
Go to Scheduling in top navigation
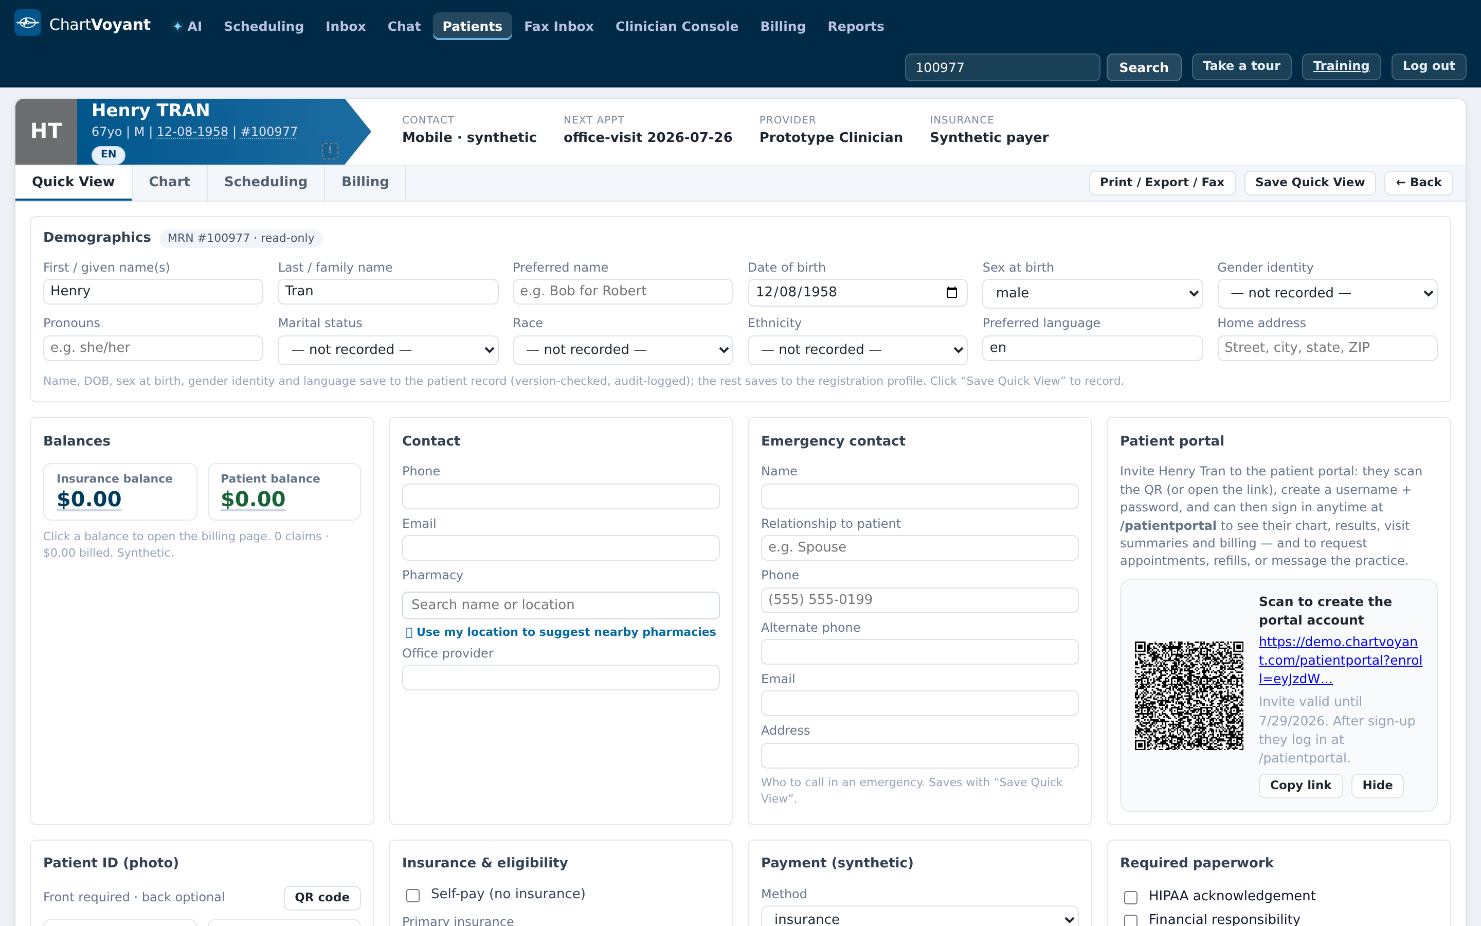pyautogui.click(x=264, y=26)
